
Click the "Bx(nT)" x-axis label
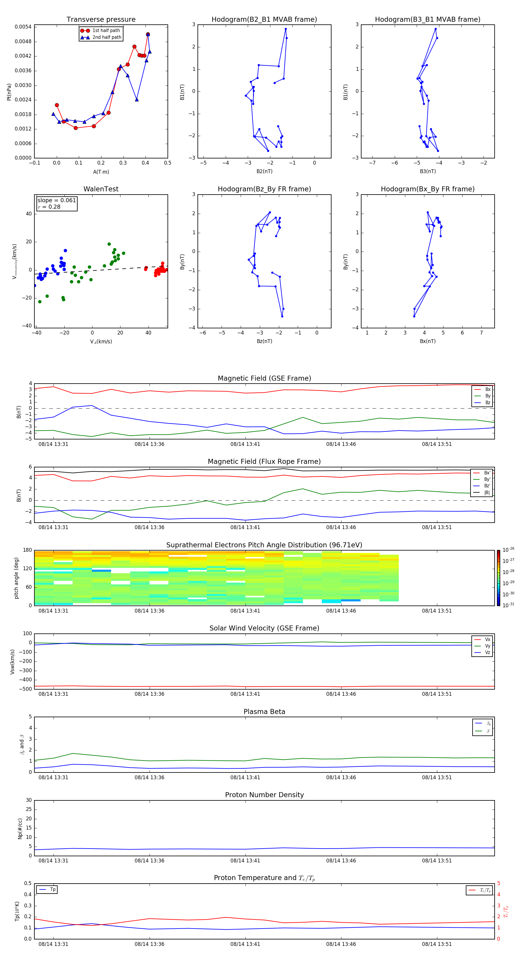point(428,341)
